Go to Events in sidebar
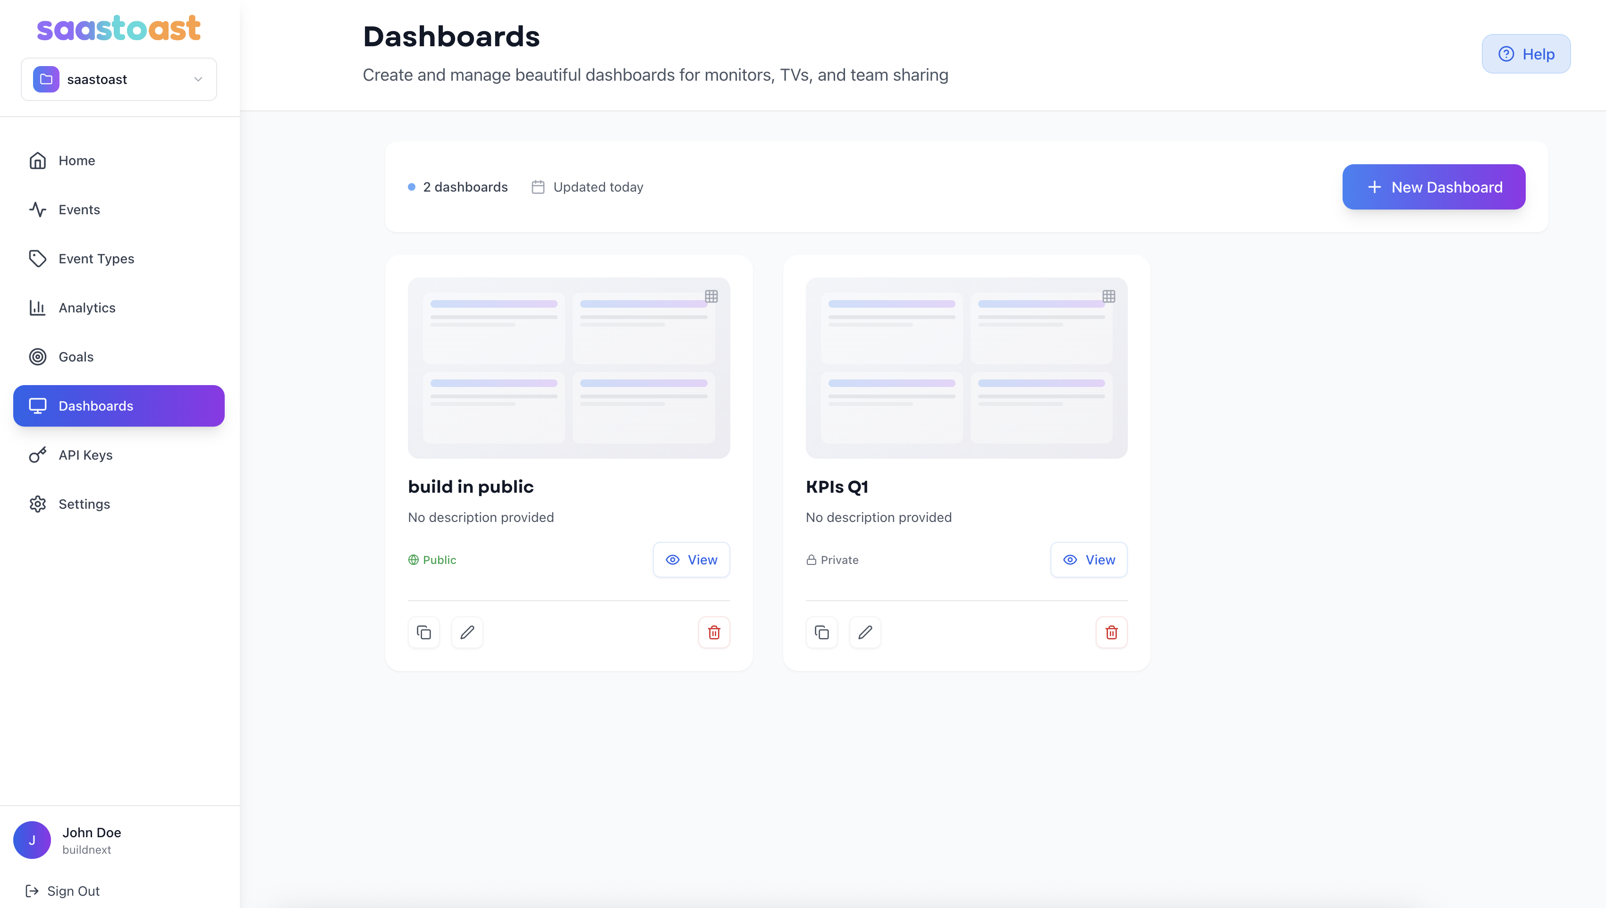Screen dimensions: 1606x908 [78, 210]
